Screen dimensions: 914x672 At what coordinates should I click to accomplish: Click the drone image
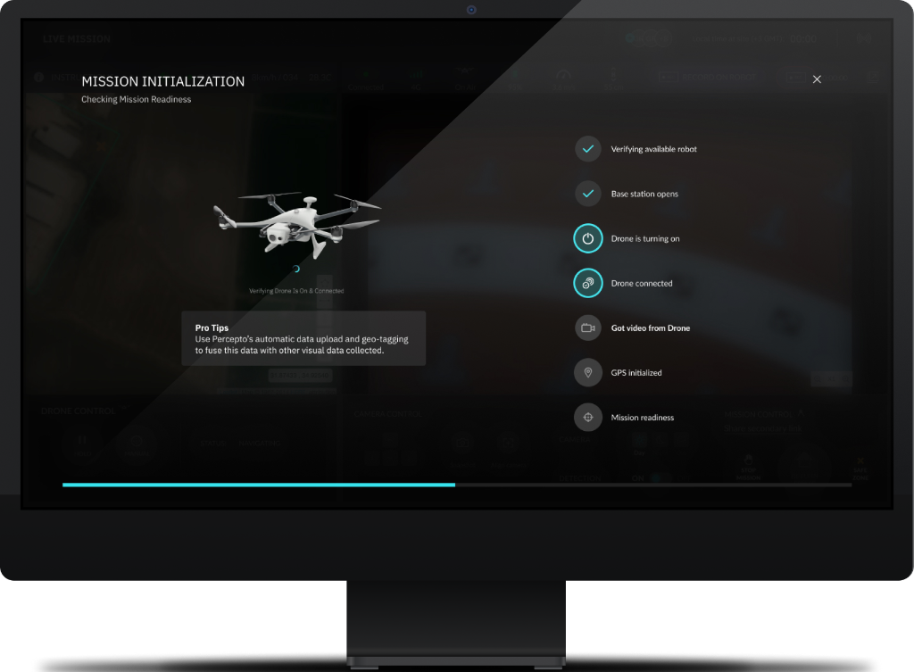[296, 226]
